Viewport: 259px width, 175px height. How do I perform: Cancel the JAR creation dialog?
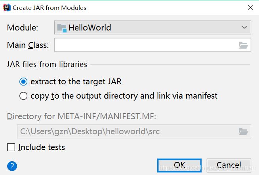pyautogui.click(x=229, y=165)
